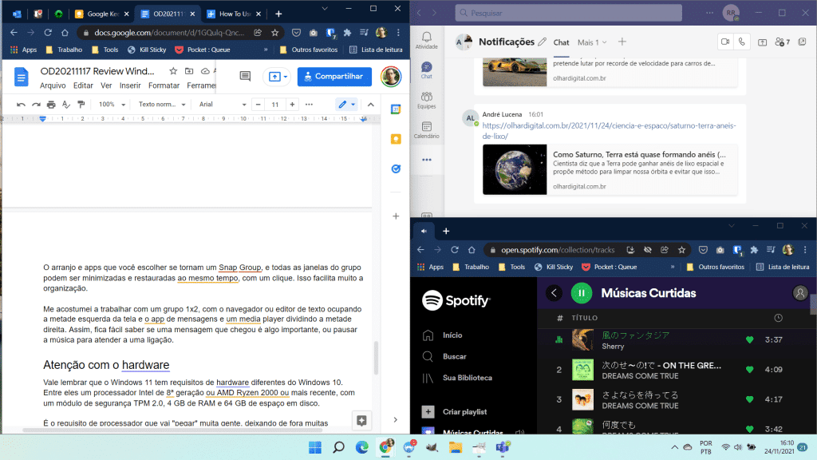Collapse the Docs menus chevron
Image resolution: width=817 pixels, height=460 pixels.
[x=371, y=105]
